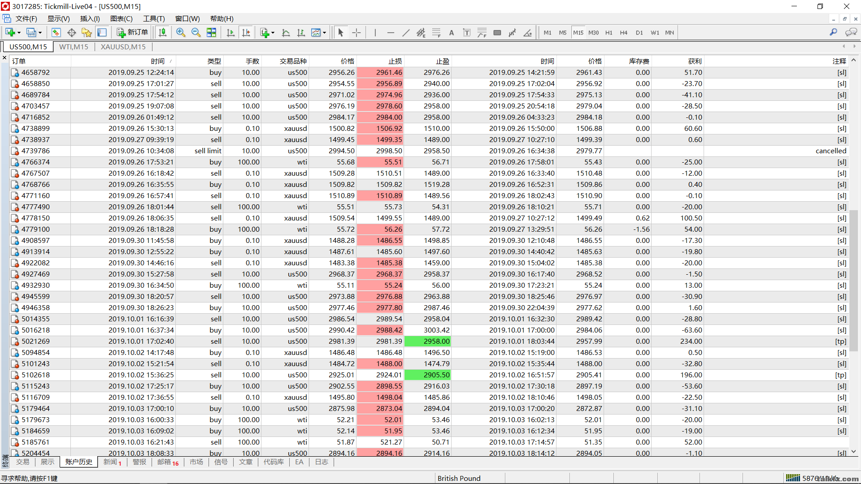Click the Templates chart icon
The image size is (861, 484).
(x=316, y=33)
